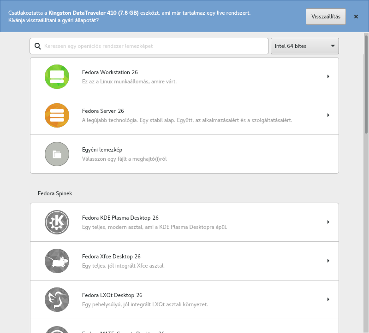369x333 pixels.
Task: Click 'Egy teljes, jól integrált Xfce asztal' text
Action: [x=123, y=266]
